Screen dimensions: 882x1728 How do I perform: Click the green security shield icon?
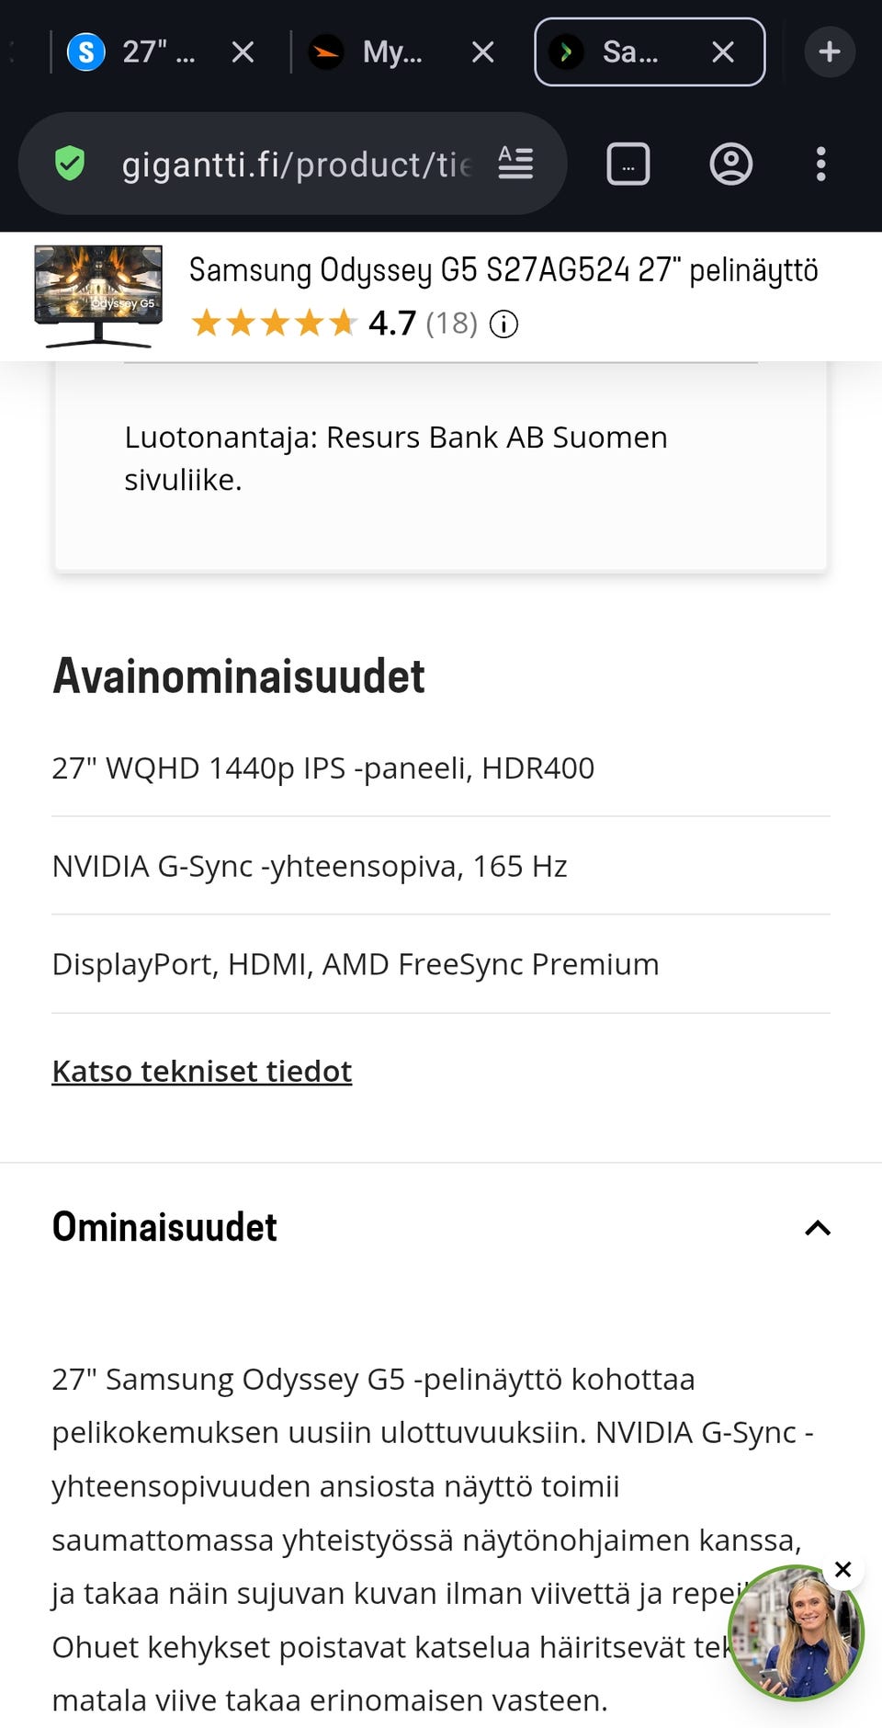70,165
